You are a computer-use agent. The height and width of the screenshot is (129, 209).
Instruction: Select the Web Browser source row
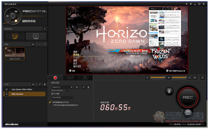24,94
